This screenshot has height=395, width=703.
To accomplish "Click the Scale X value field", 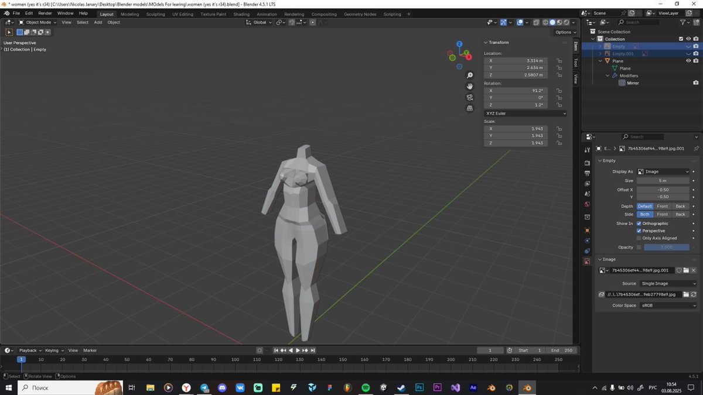I will pyautogui.click(x=516, y=128).
